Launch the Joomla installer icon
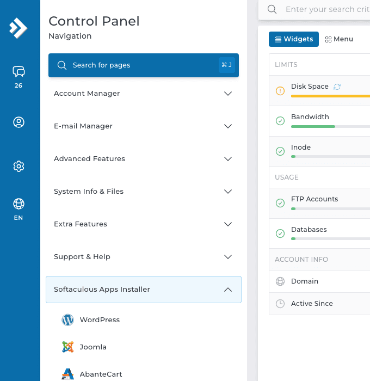The width and height of the screenshot is (370, 381). pos(67,347)
